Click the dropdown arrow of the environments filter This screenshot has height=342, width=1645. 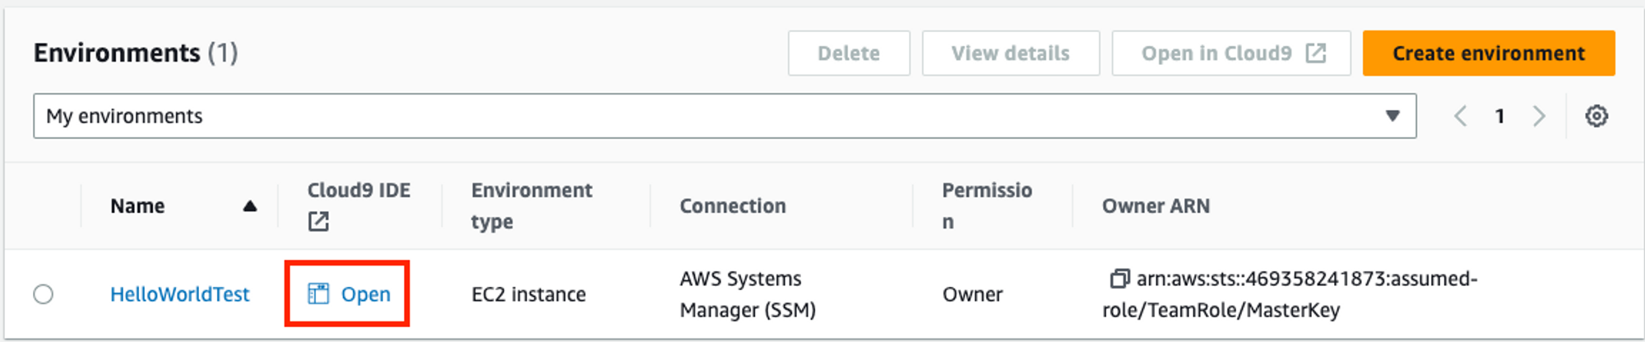coord(1392,116)
